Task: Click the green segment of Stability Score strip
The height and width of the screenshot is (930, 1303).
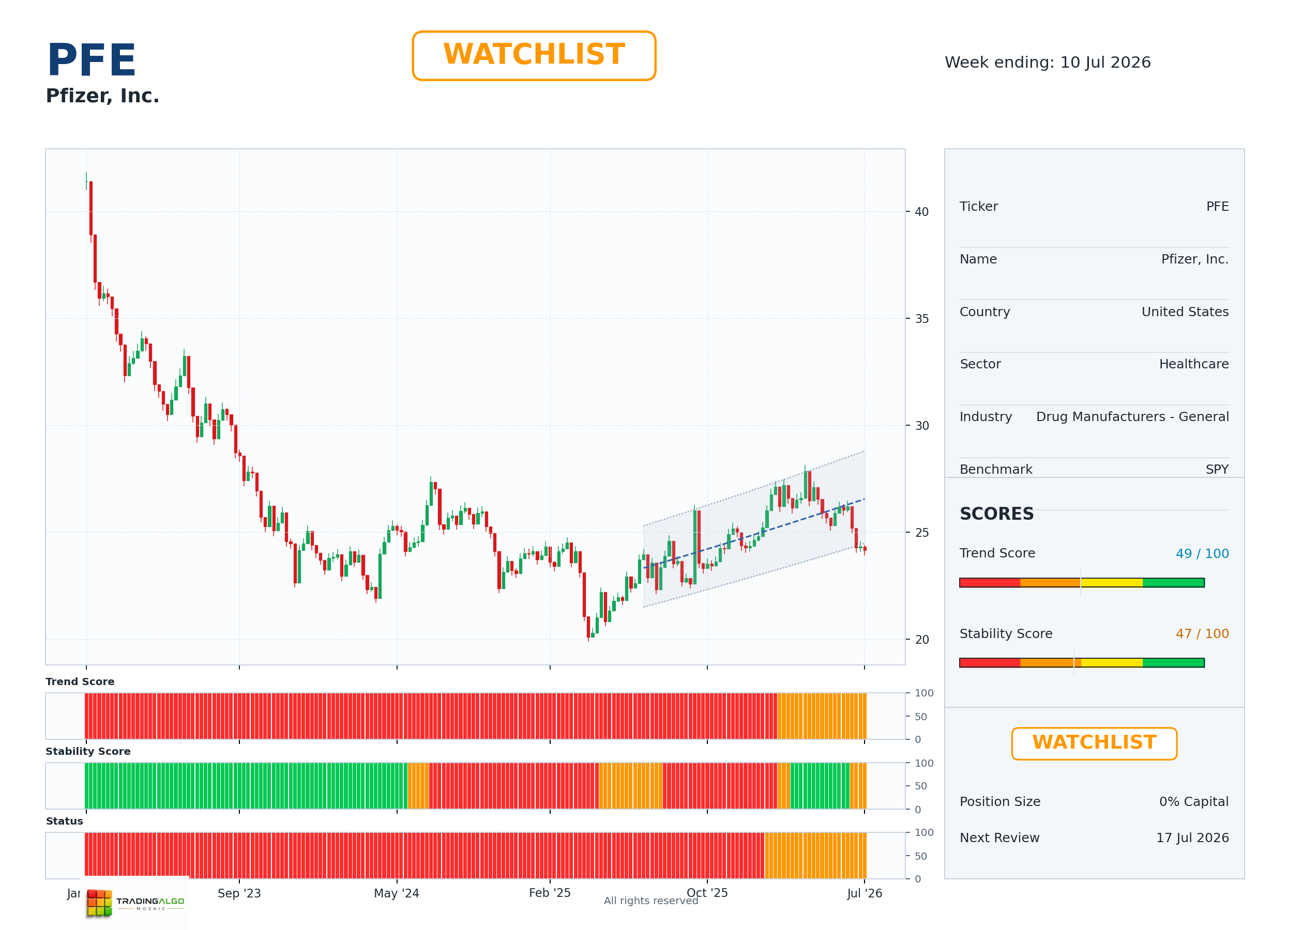Action: pyautogui.click(x=246, y=786)
